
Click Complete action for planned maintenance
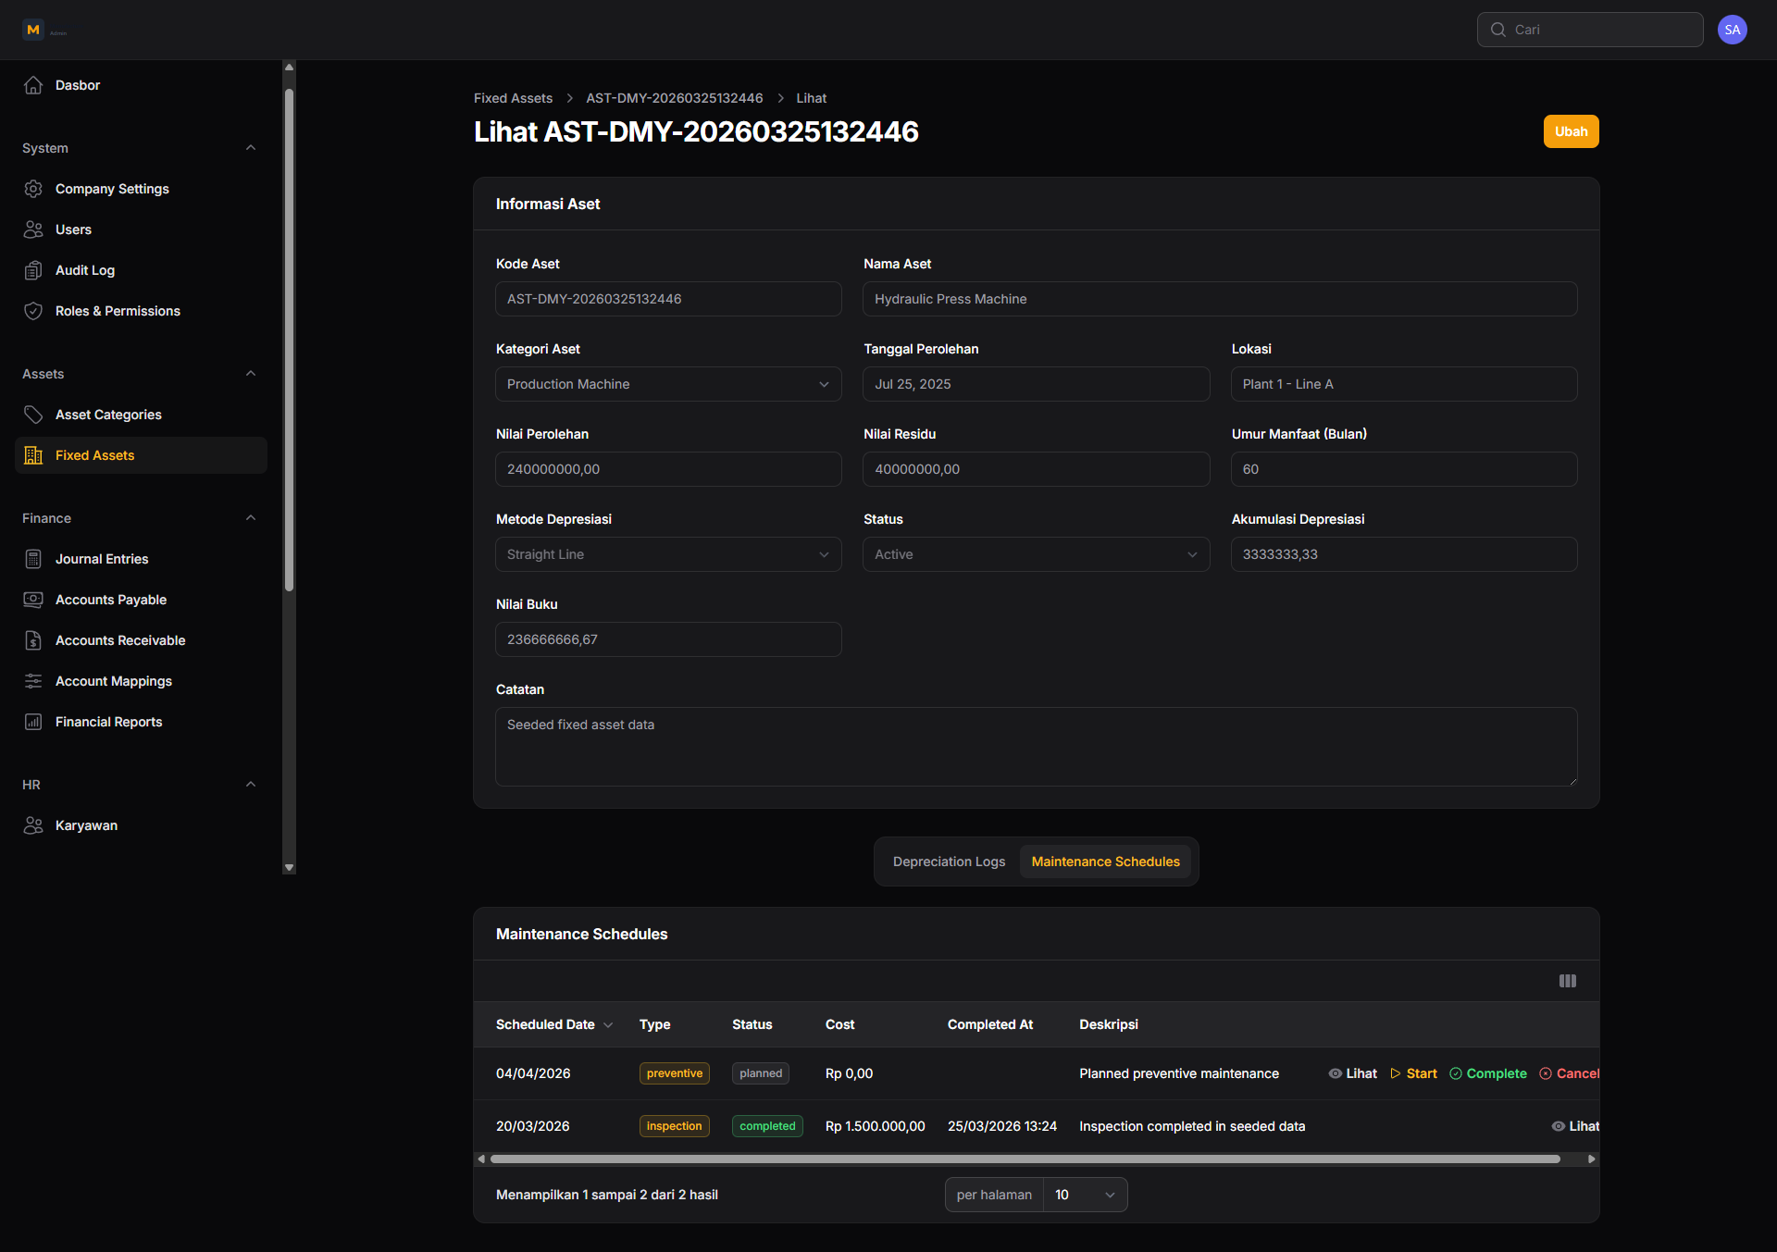coord(1488,1073)
